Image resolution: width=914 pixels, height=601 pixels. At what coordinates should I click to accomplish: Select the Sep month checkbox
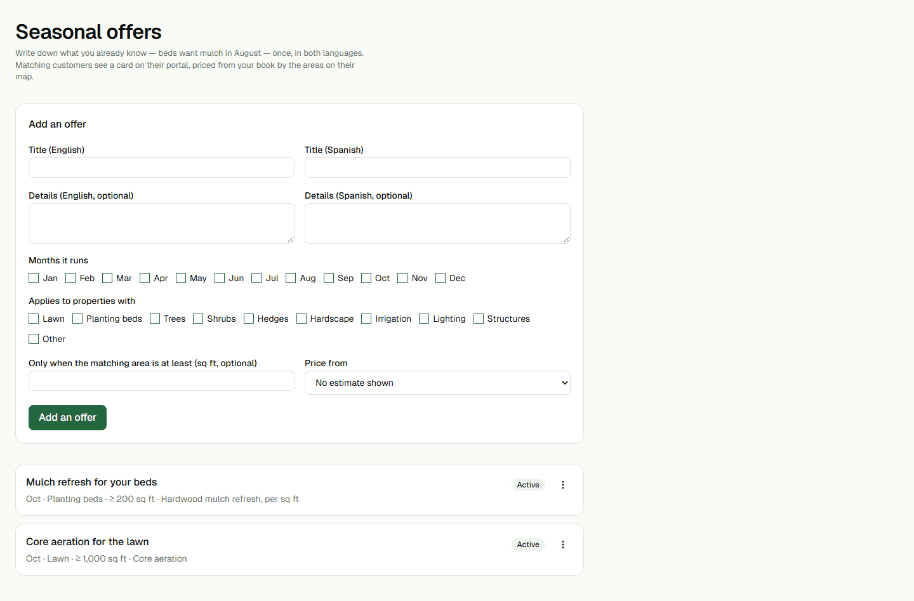(329, 278)
